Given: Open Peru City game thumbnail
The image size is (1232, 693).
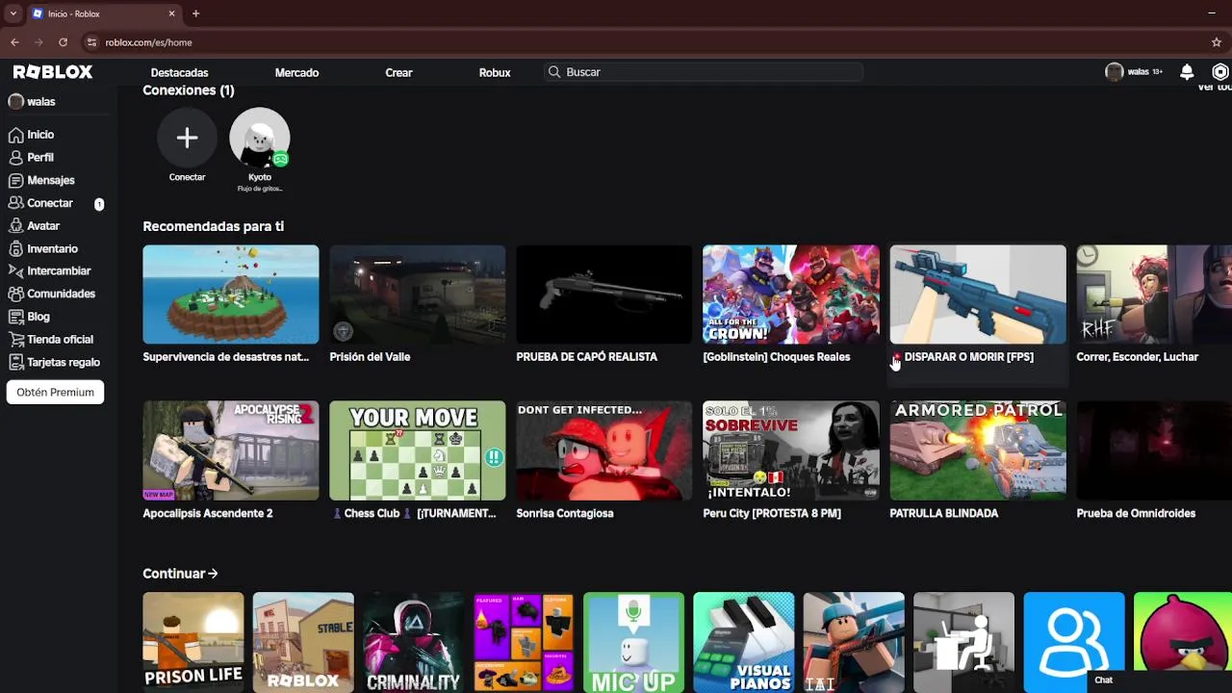Looking at the screenshot, I should 791,450.
